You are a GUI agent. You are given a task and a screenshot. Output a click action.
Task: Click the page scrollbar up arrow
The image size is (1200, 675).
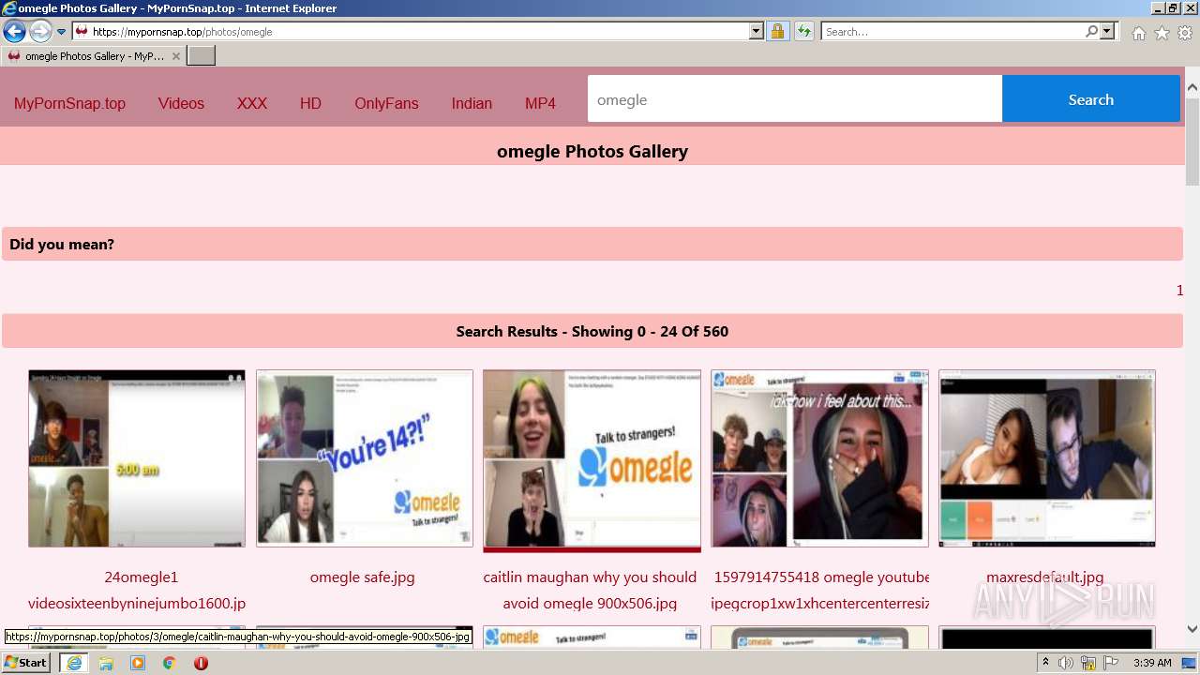1192,87
